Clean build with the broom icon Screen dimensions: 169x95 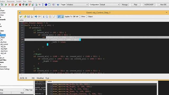click(16, 5)
